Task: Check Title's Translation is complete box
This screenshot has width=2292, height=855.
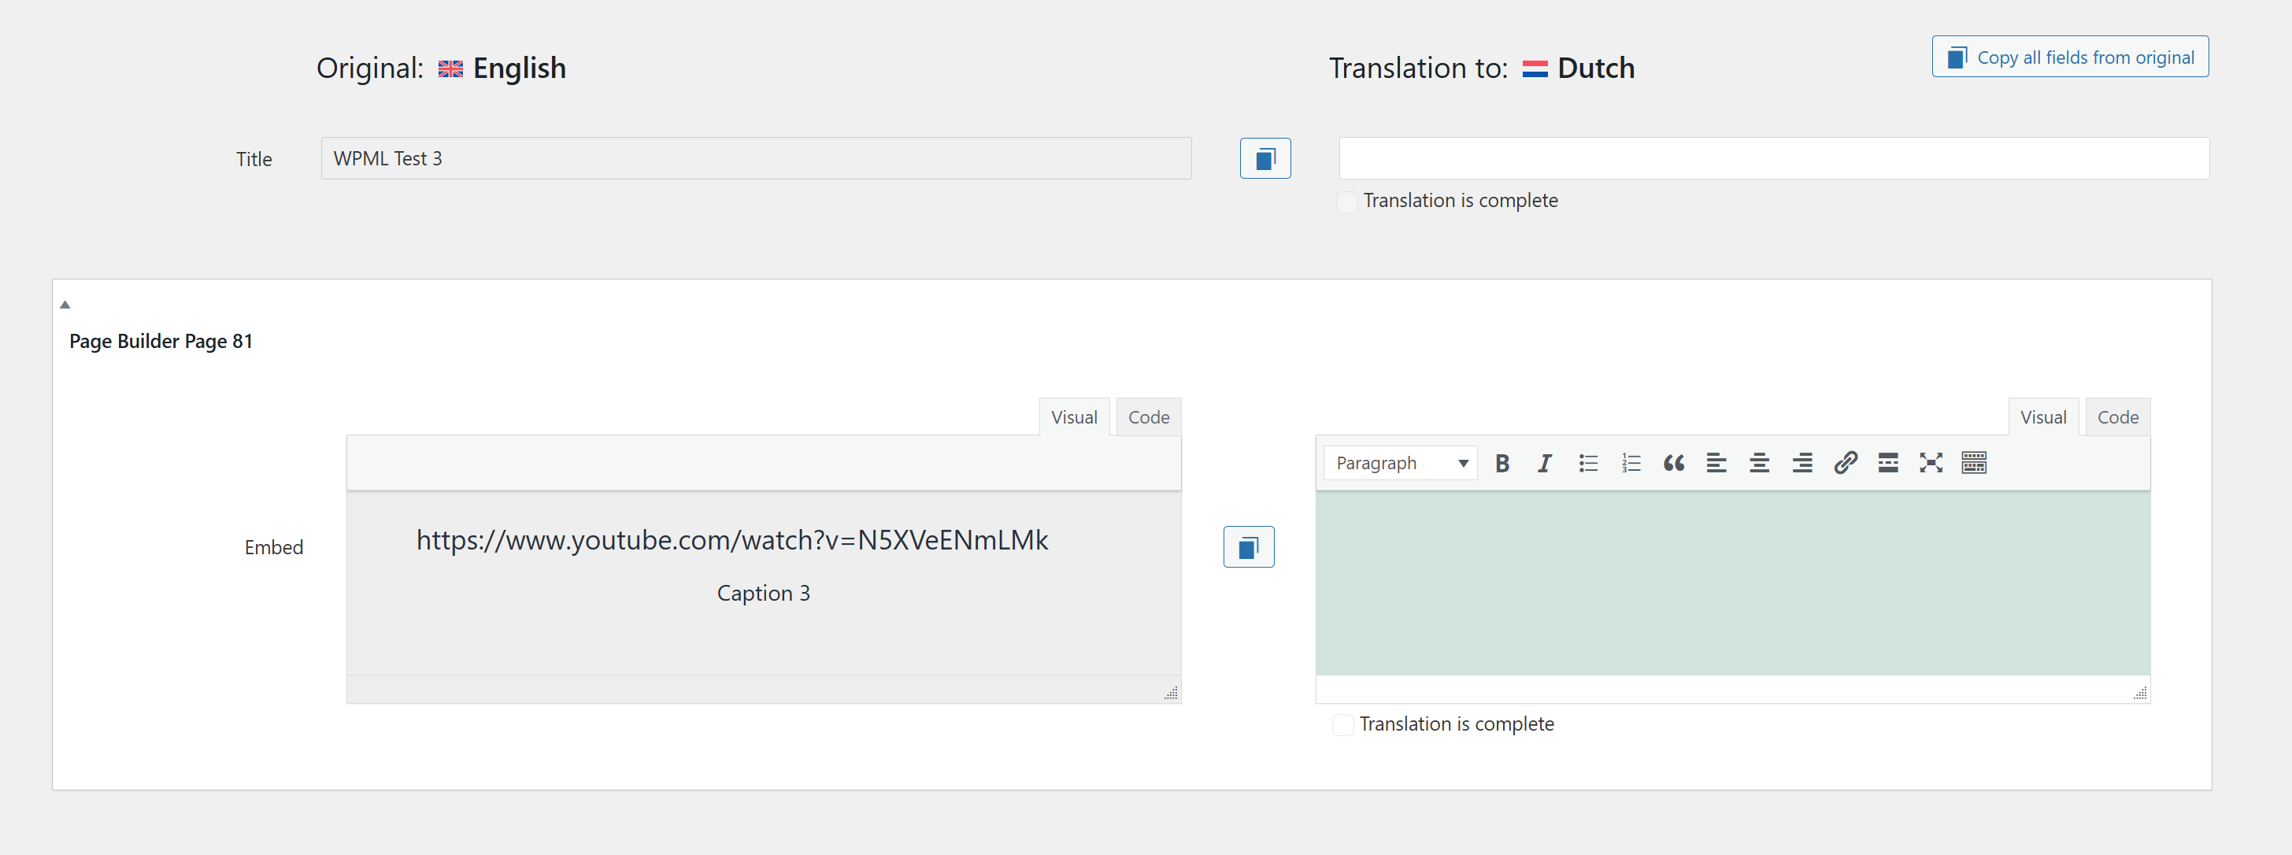Action: pyautogui.click(x=1347, y=201)
